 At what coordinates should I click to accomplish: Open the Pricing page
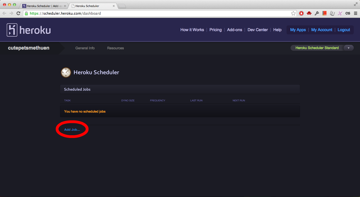coord(215,30)
